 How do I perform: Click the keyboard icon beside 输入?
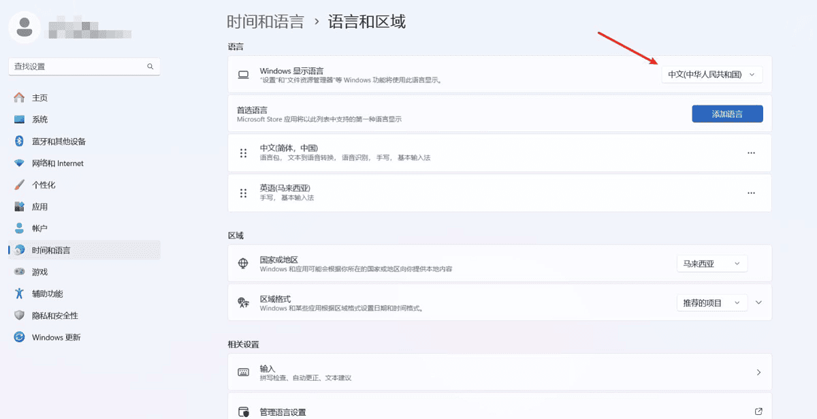[243, 373]
